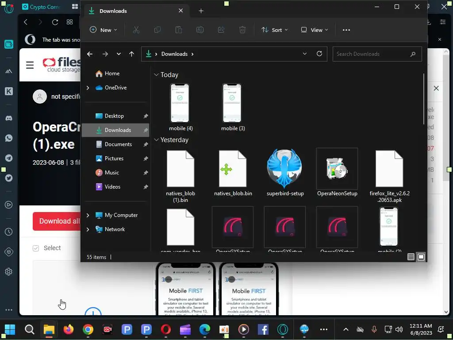Open the View dropdown menu
This screenshot has width=453, height=340.
point(315,30)
